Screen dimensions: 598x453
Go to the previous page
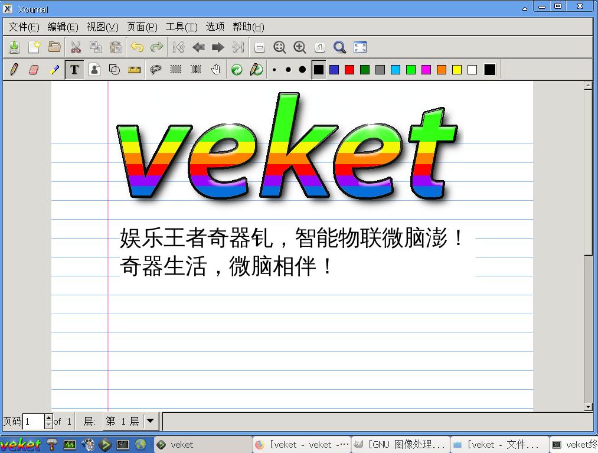coord(198,47)
